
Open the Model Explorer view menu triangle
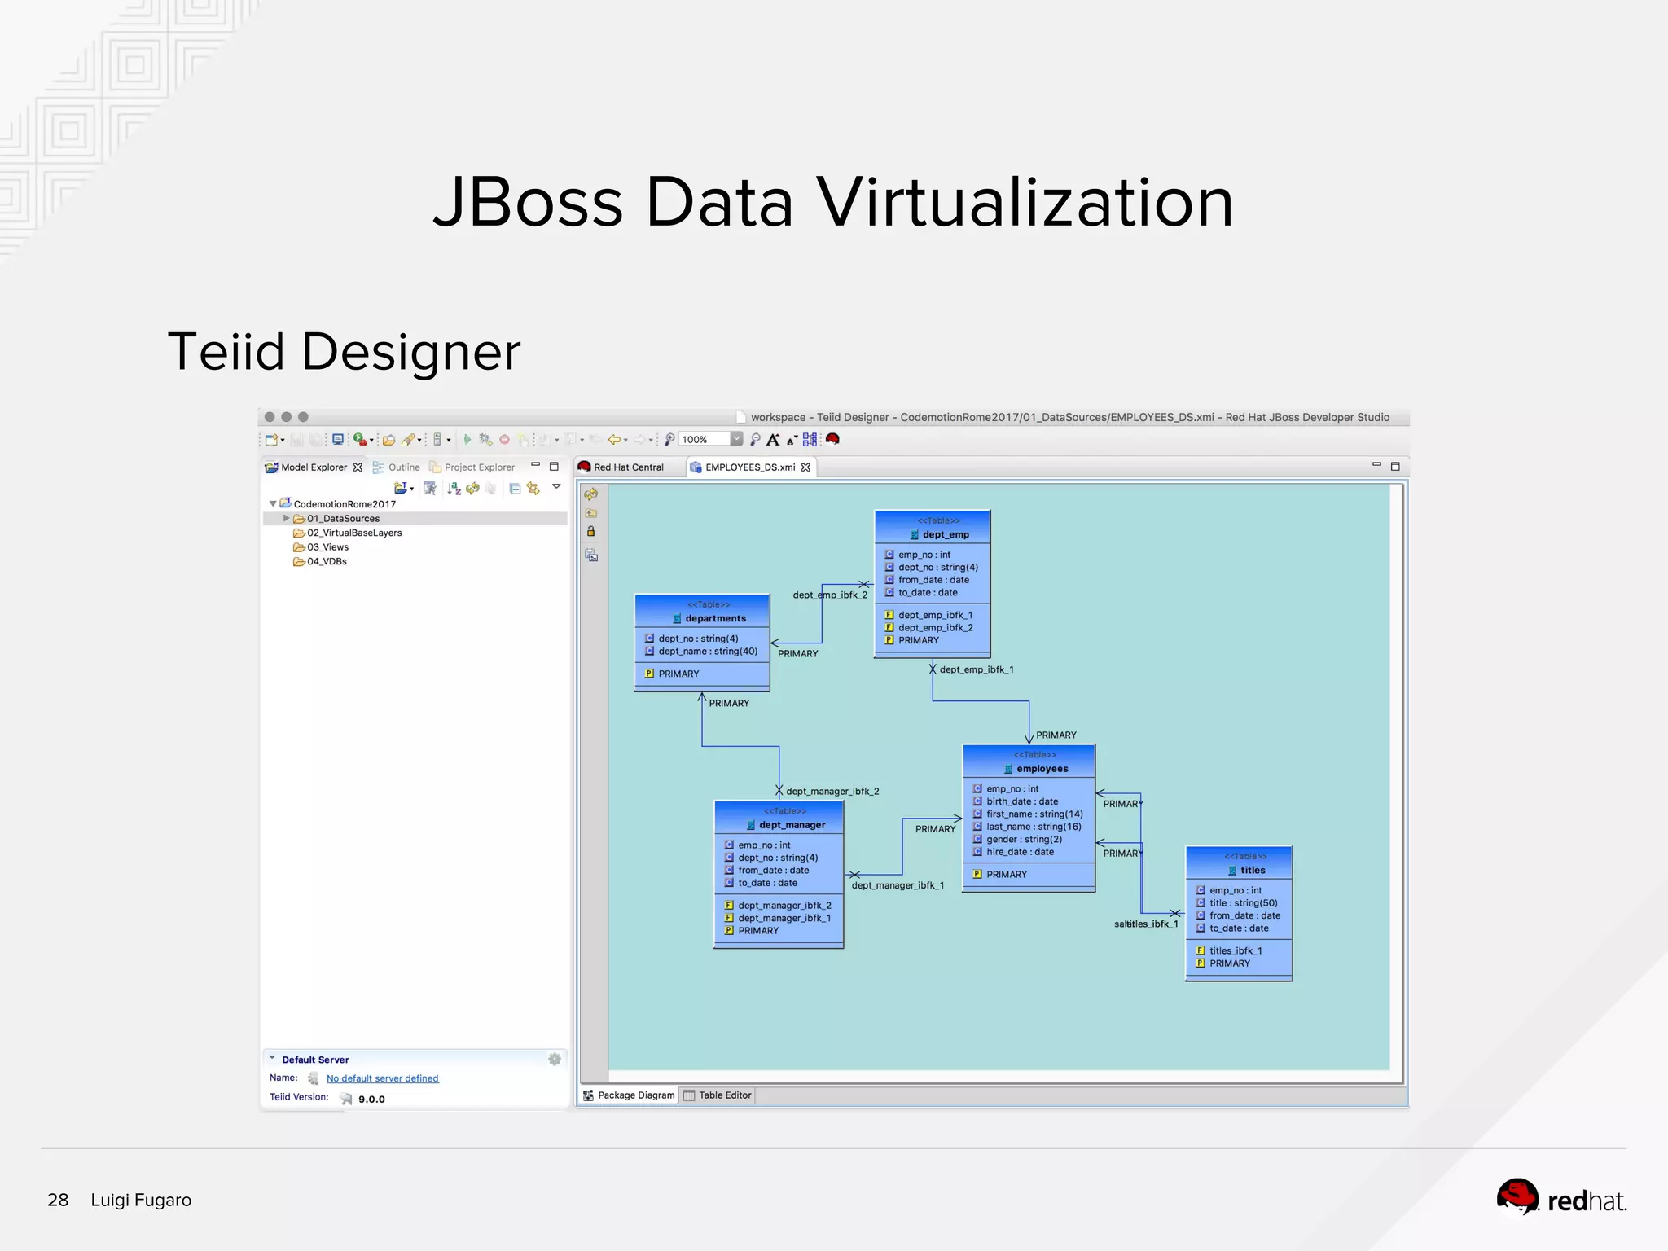click(556, 487)
